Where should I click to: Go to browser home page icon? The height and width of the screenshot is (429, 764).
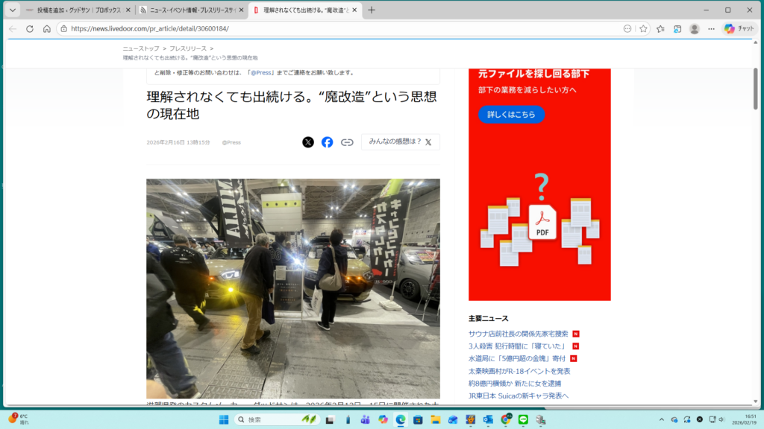tap(47, 28)
